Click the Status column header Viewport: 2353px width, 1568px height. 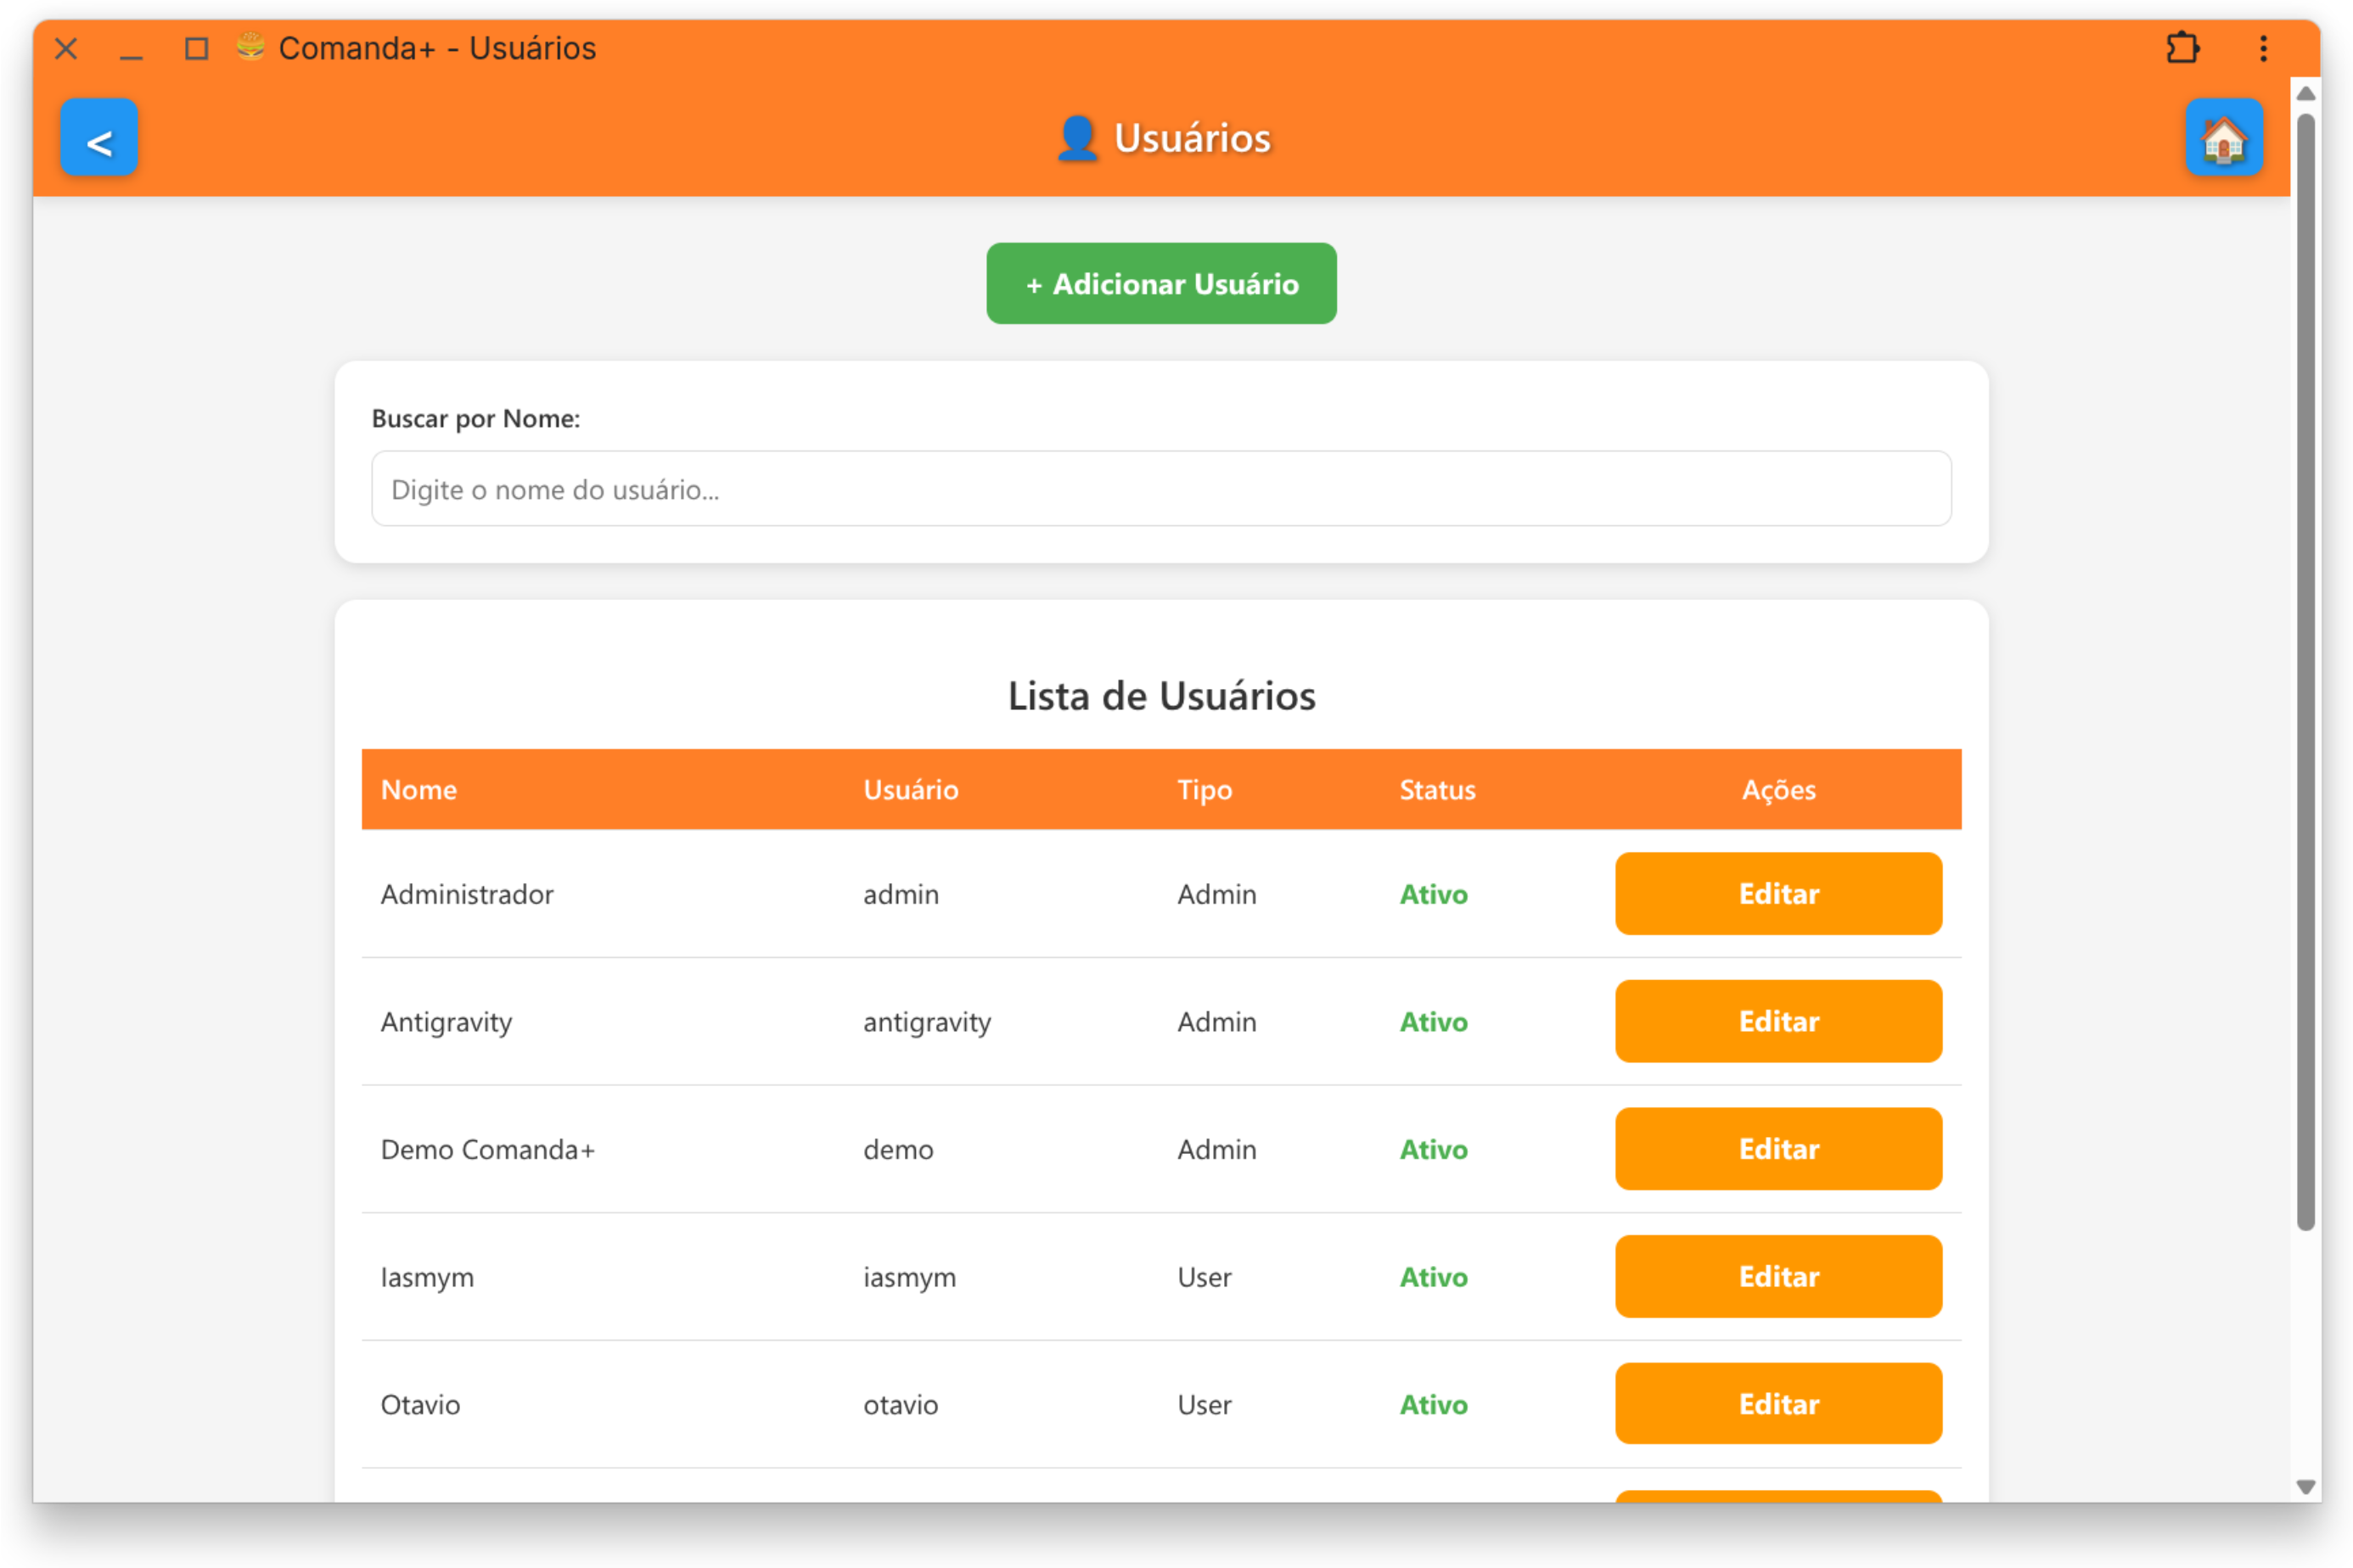tap(1436, 789)
